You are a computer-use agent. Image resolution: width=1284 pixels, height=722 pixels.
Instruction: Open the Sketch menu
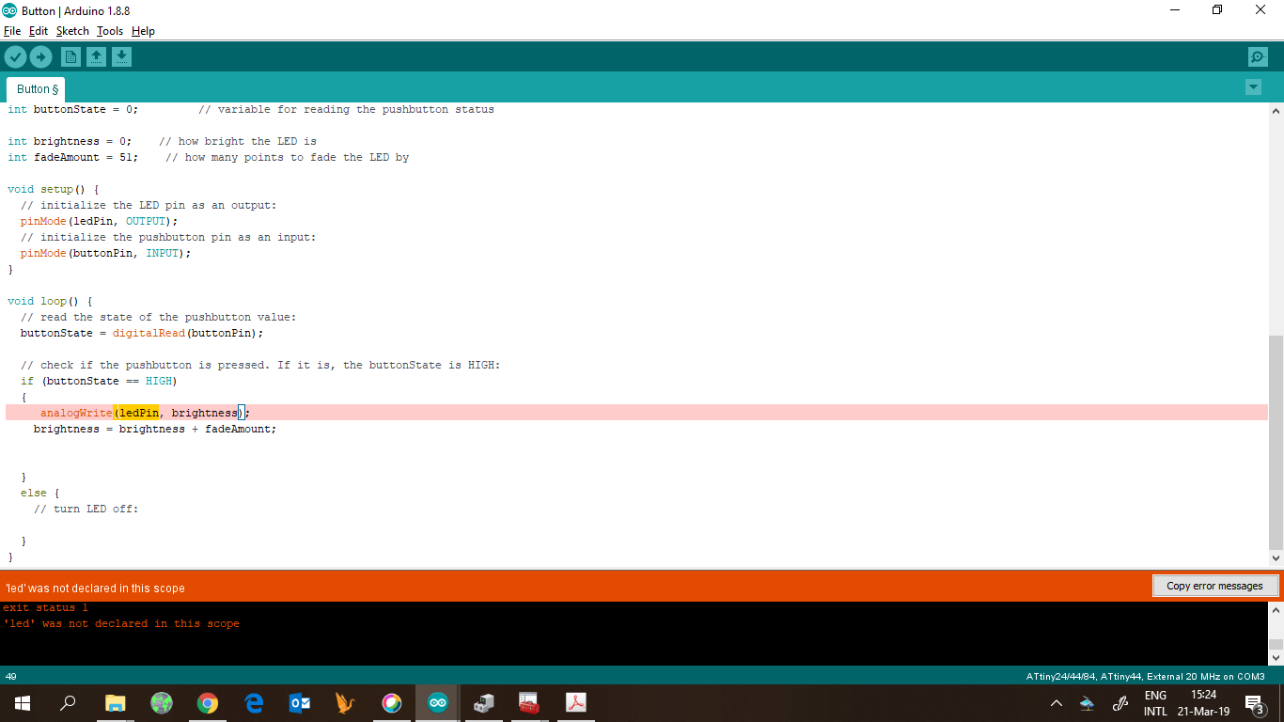[x=72, y=31]
